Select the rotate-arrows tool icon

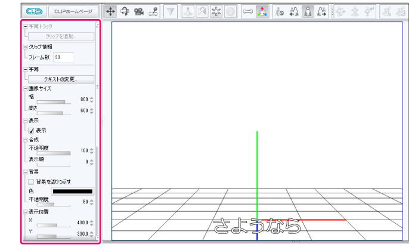click(125, 11)
